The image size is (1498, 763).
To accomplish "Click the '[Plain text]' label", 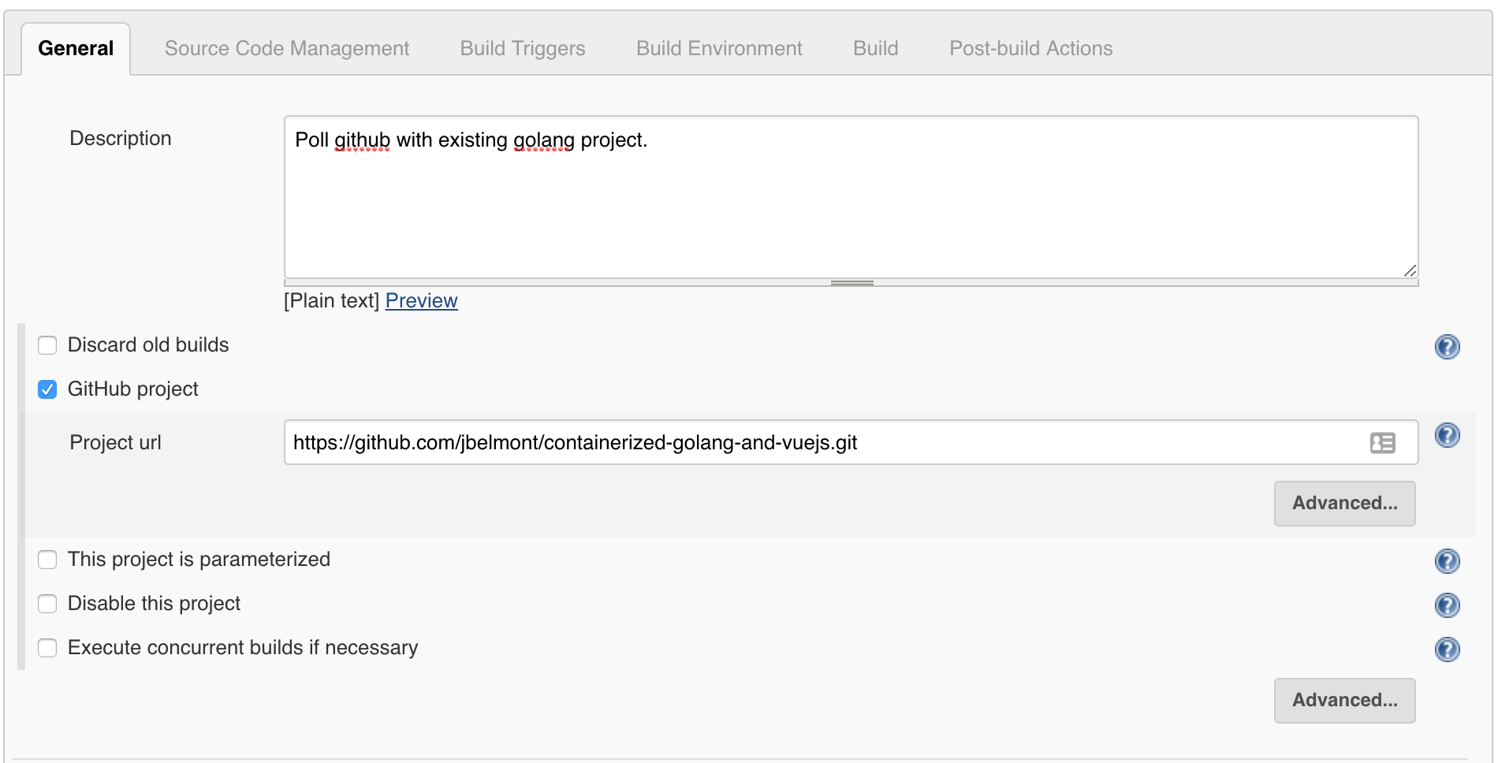I will [x=332, y=301].
